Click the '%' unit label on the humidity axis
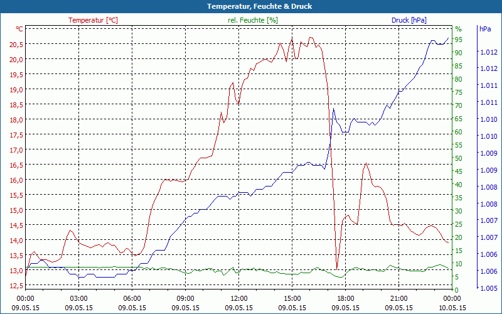The width and height of the screenshot is (502, 314). click(459, 29)
